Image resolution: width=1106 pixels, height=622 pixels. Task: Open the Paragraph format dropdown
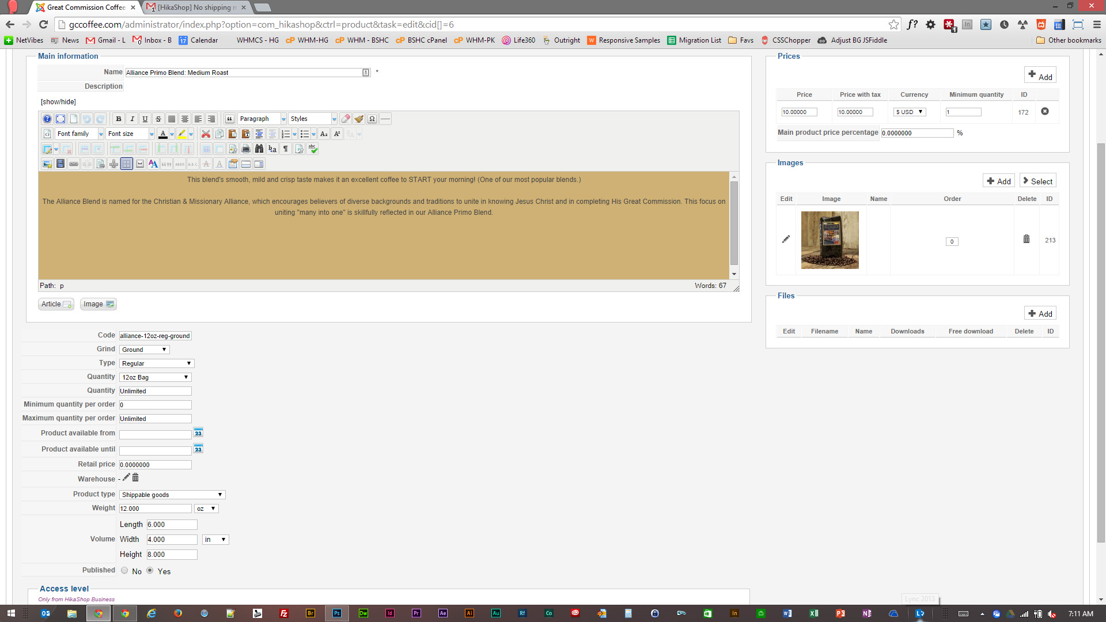tap(262, 119)
